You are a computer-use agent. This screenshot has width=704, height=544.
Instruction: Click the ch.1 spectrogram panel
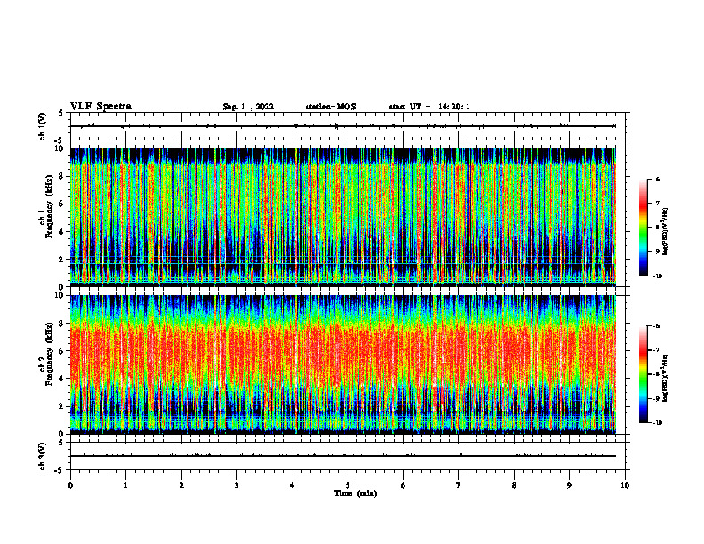click(343, 217)
